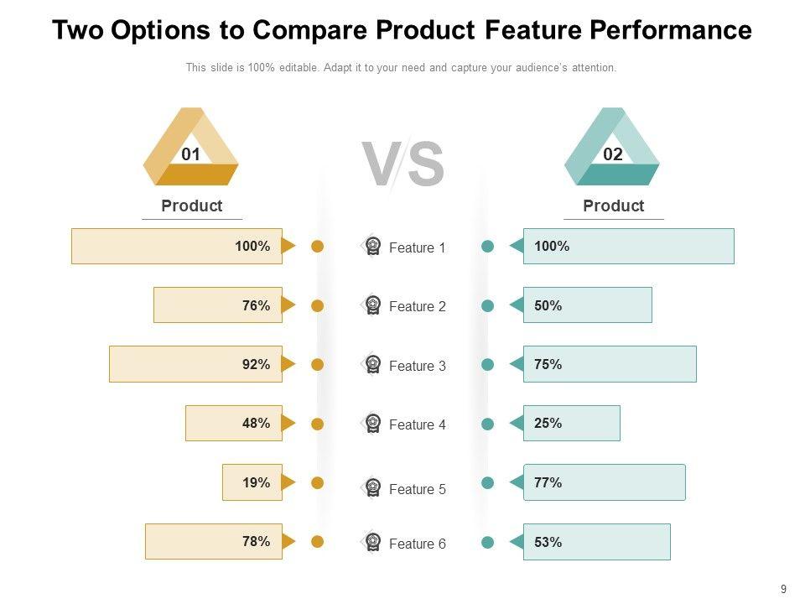Select the large VS graphic
This screenshot has height=604, width=805.
402,164
